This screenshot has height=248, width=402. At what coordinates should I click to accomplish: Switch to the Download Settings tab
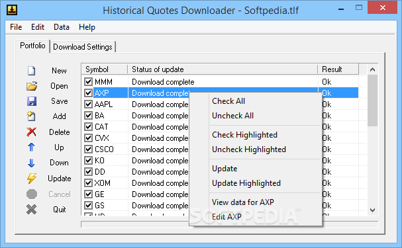click(x=83, y=47)
